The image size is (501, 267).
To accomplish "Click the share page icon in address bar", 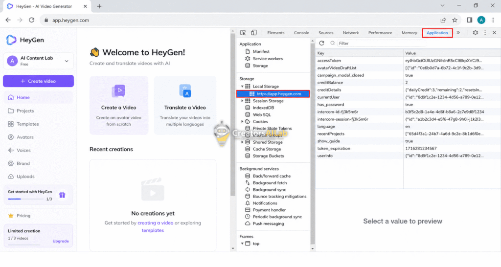I will [x=443, y=20].
